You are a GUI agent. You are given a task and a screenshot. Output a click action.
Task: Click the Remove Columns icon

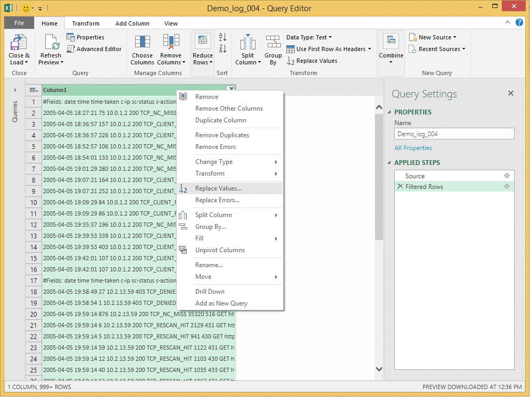(x=171, y=42)
